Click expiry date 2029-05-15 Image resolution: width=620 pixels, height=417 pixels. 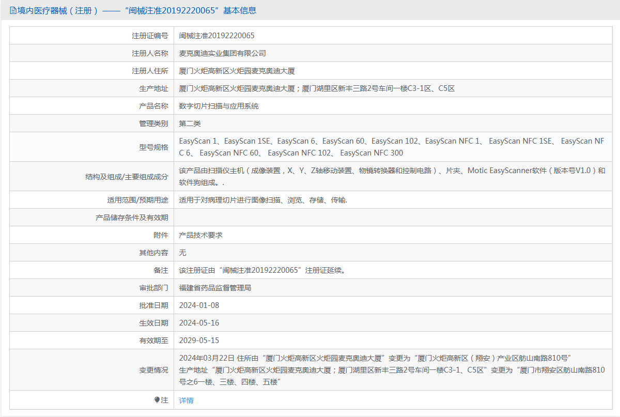(x=199, y=341)
